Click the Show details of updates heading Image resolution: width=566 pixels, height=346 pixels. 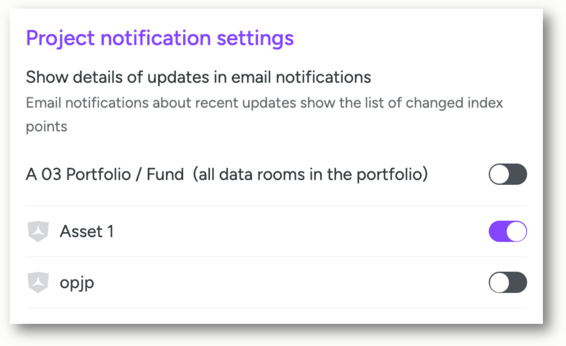(x=198, y=77)
